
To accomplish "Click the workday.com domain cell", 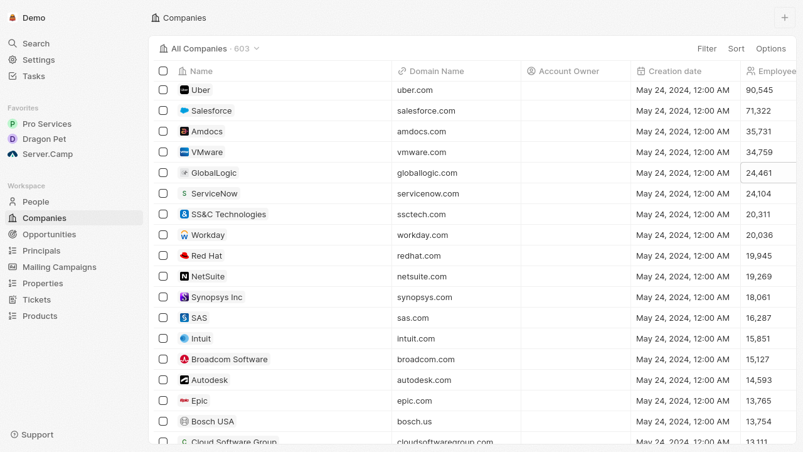I will tap(456, 235).
